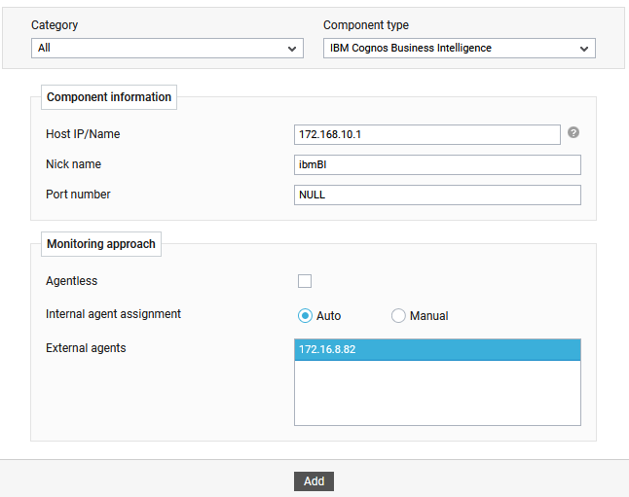Viewport: 629px width, 497px height.
Task: Click the Component type chevron arrow
Action: point(584,49)
